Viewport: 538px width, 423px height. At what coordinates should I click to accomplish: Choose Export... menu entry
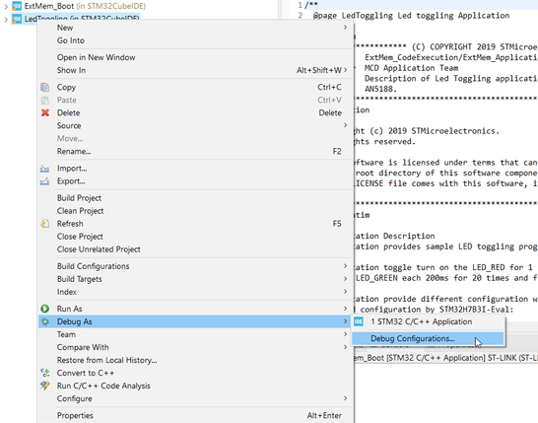point(195,181)
